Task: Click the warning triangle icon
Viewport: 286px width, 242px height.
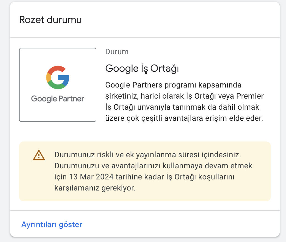Action: point(39,155)
